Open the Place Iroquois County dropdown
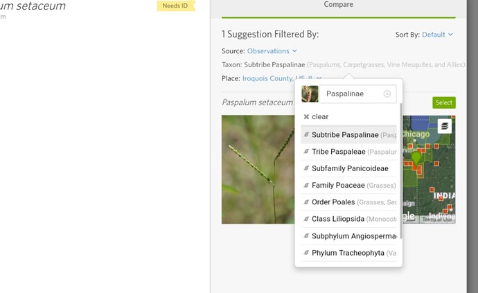The image size is (478, 293). tap(277, 79)
